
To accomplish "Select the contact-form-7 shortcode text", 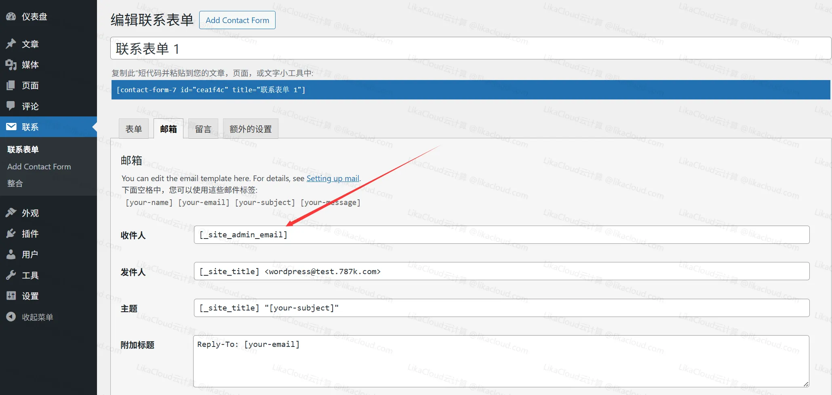I will pos(210,90).
